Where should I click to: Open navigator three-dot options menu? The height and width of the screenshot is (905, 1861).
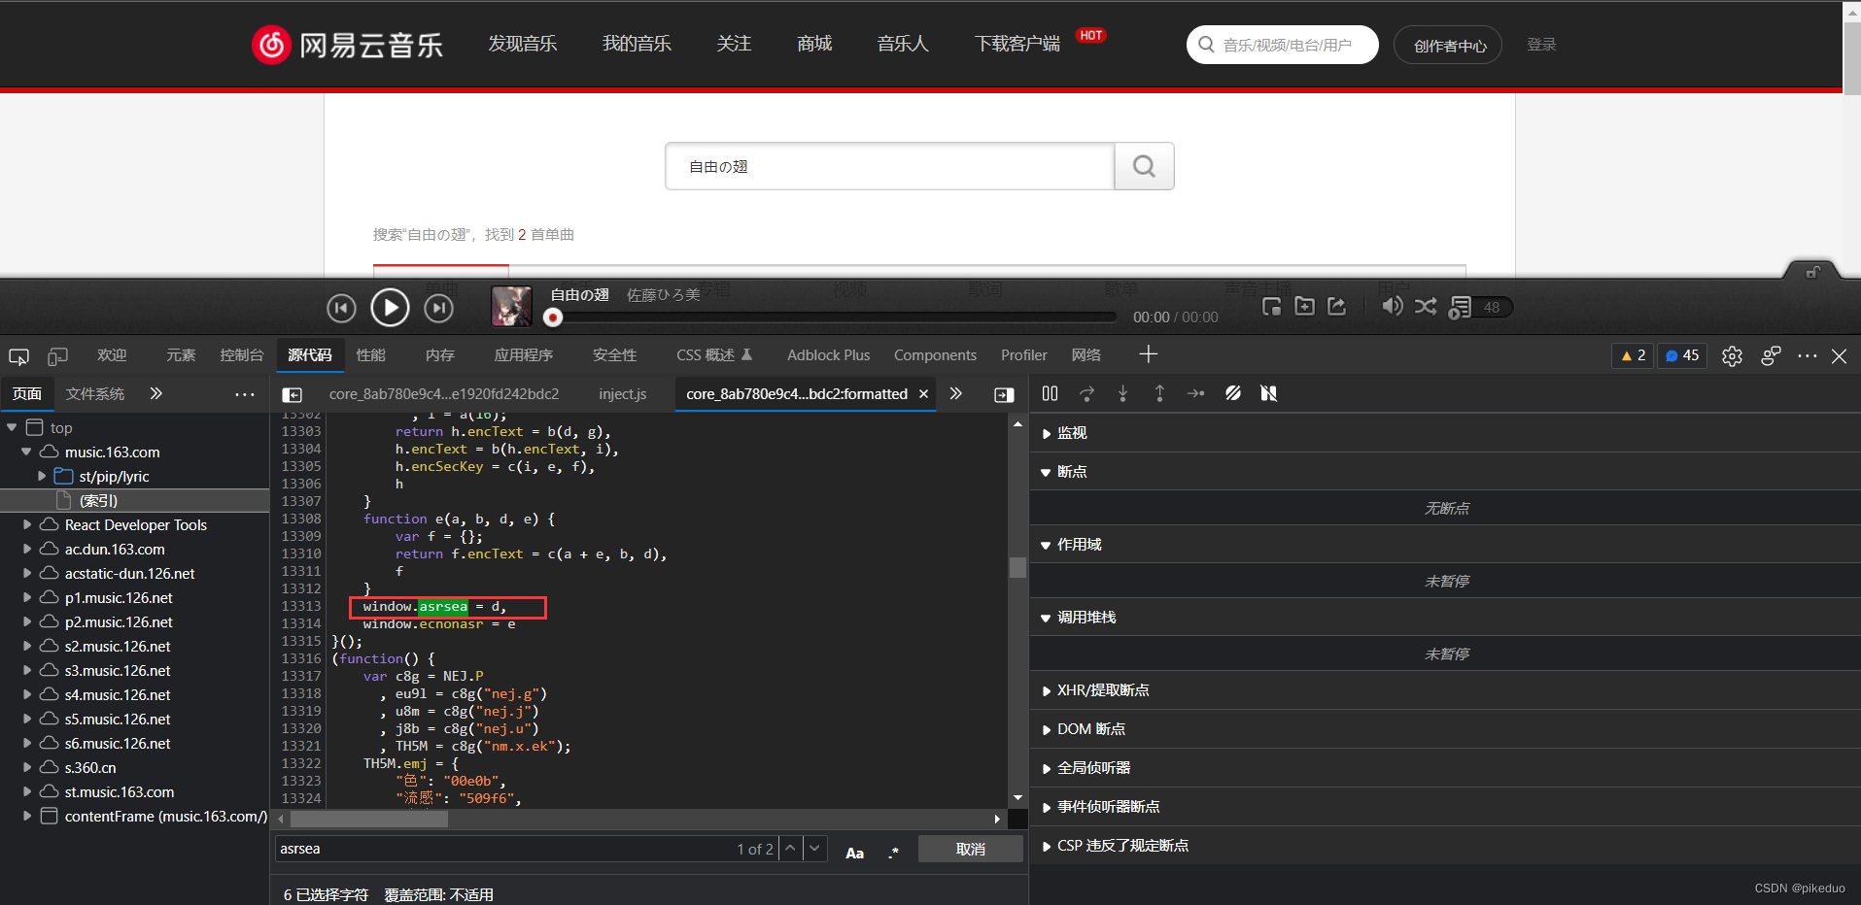click(x=245, y=394)
